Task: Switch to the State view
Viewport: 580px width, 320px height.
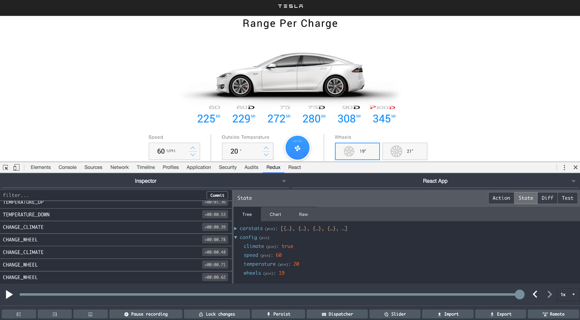Action: pyautogui.click(x=526, y=198)
